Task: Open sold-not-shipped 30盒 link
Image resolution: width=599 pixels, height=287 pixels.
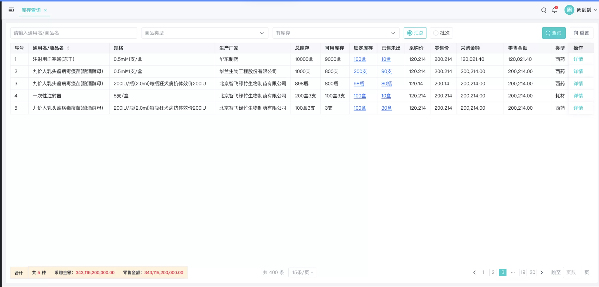Action: point(386,108)
